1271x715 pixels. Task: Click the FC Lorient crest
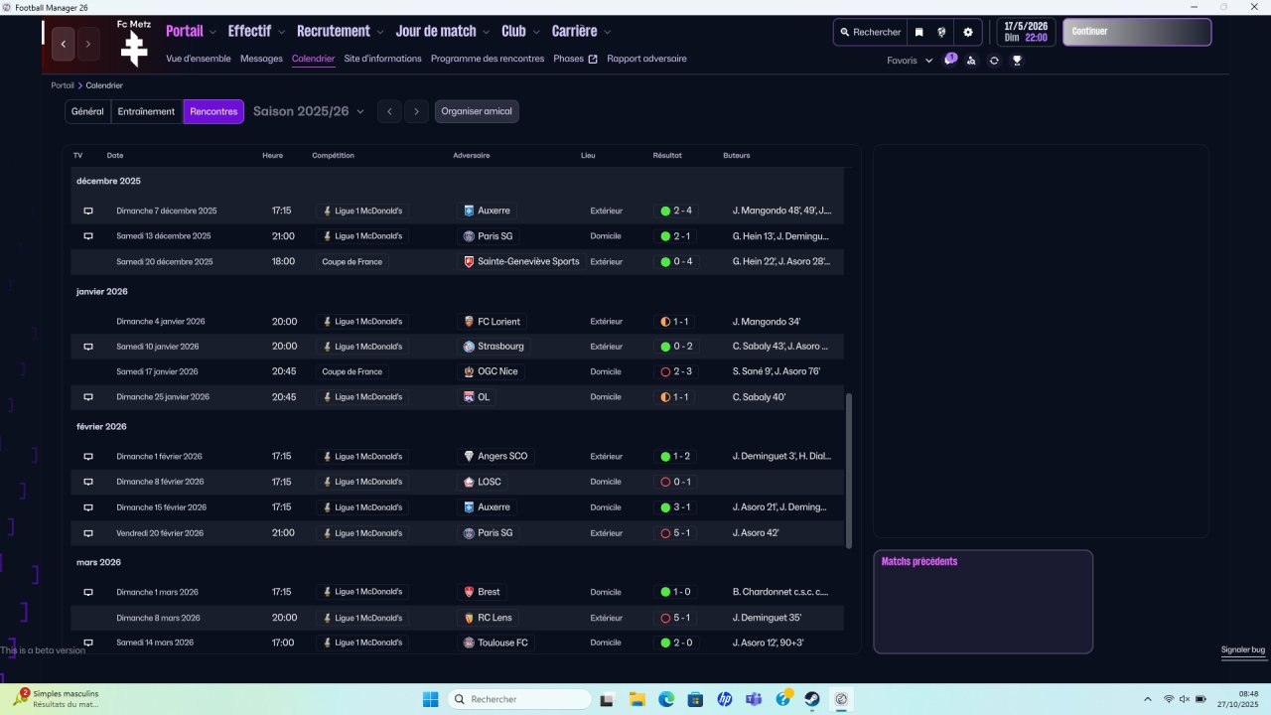[x=469, y=322]
